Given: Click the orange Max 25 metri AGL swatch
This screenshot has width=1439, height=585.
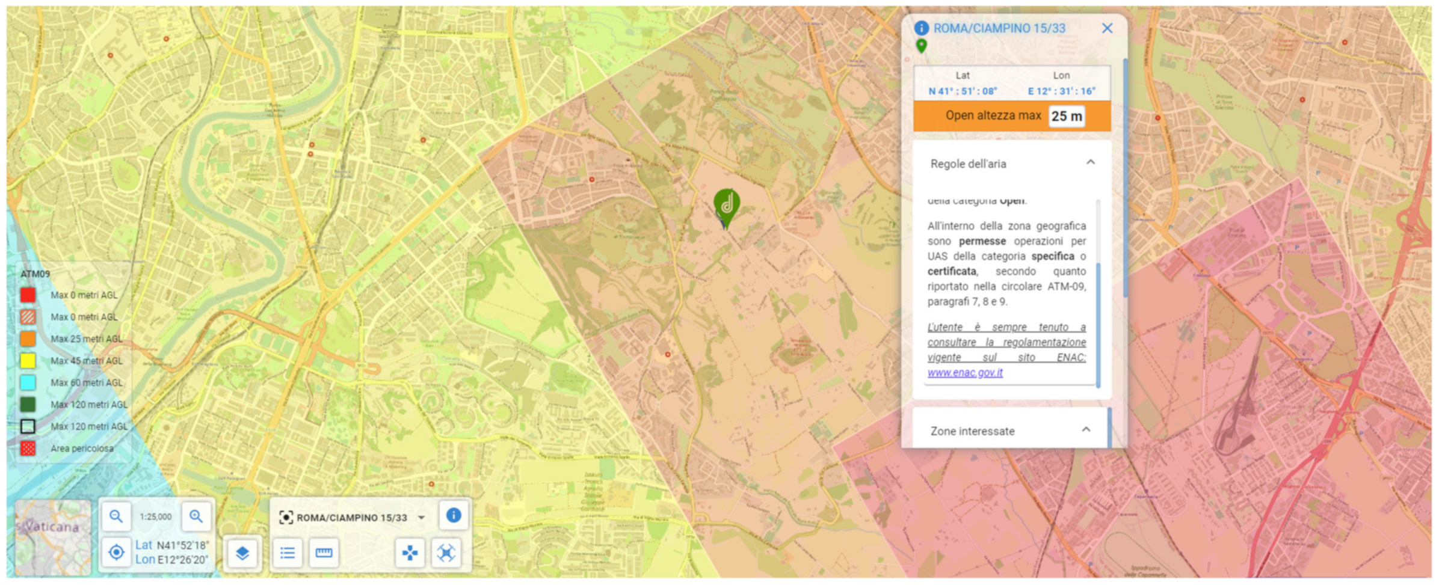Looking at the screenshot, I should click(28, 338).
